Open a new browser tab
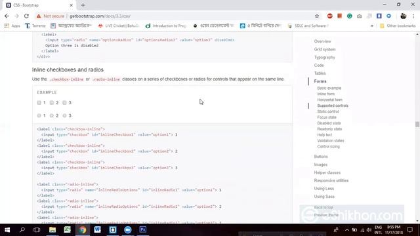 pos(83,5)
